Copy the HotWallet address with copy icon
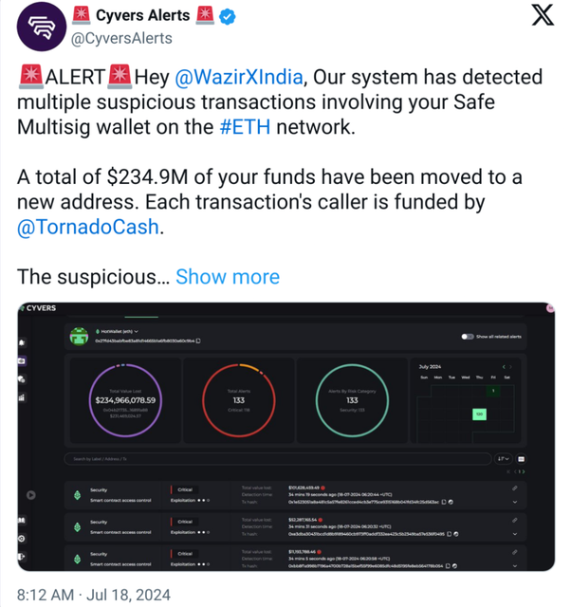 [198, 341]
